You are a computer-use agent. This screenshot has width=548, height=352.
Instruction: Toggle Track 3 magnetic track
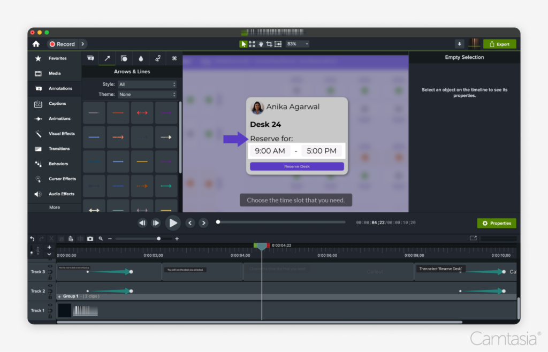50,272
